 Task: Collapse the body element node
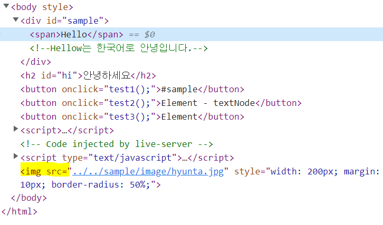(6, 6)
